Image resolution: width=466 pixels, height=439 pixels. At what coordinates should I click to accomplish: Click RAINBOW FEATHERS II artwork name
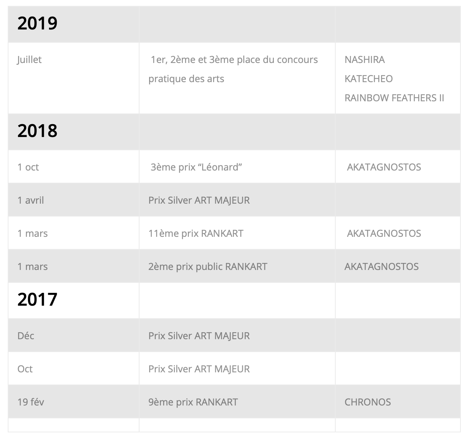[394, 98]
